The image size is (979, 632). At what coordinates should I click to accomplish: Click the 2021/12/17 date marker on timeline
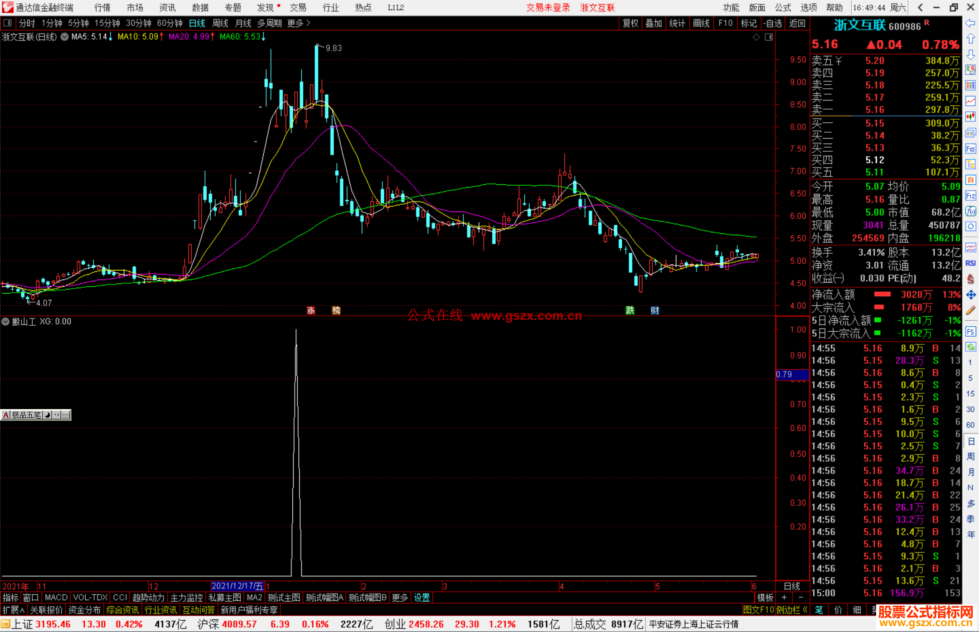237,586
